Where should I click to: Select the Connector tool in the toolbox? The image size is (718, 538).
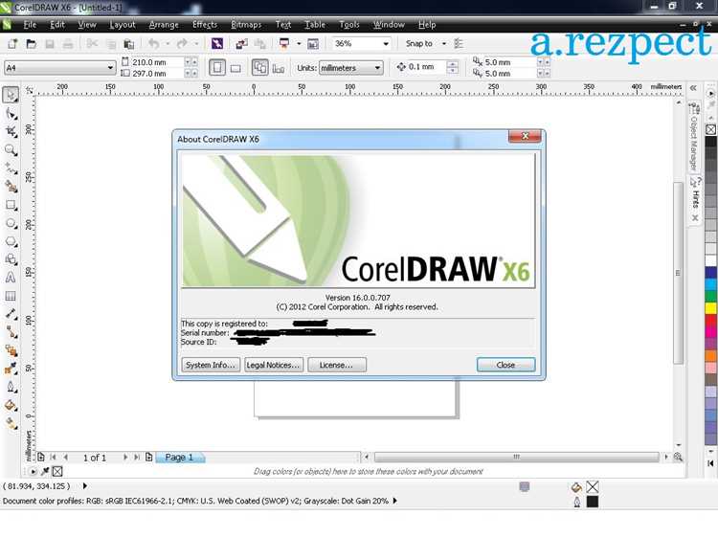point(11,332)
